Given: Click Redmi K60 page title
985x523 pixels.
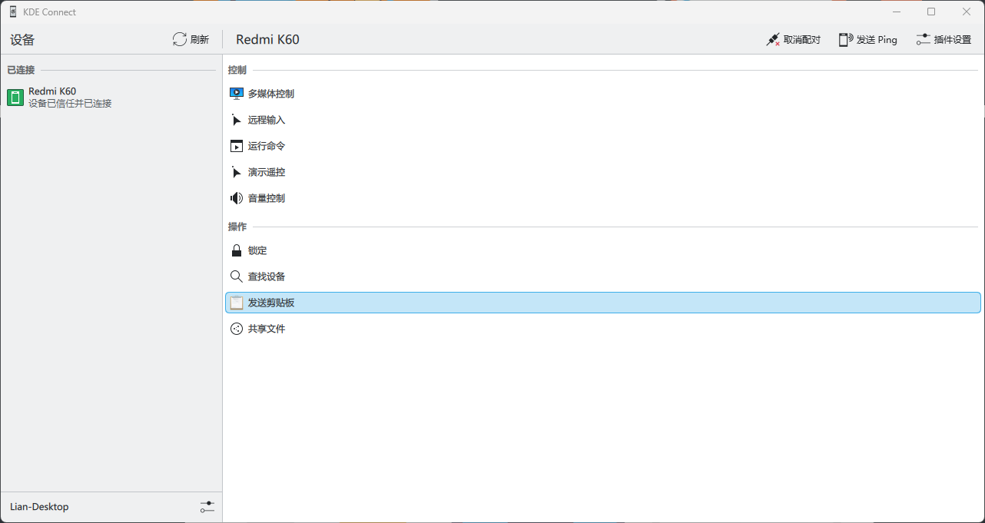Looking at the screenshot, I should [x=267, y=39].
